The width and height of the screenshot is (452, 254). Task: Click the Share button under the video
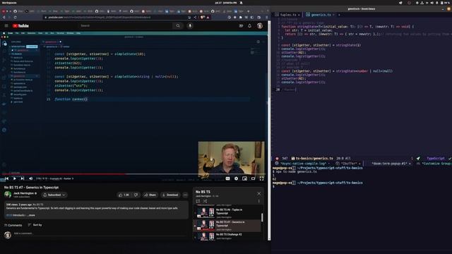150,195
